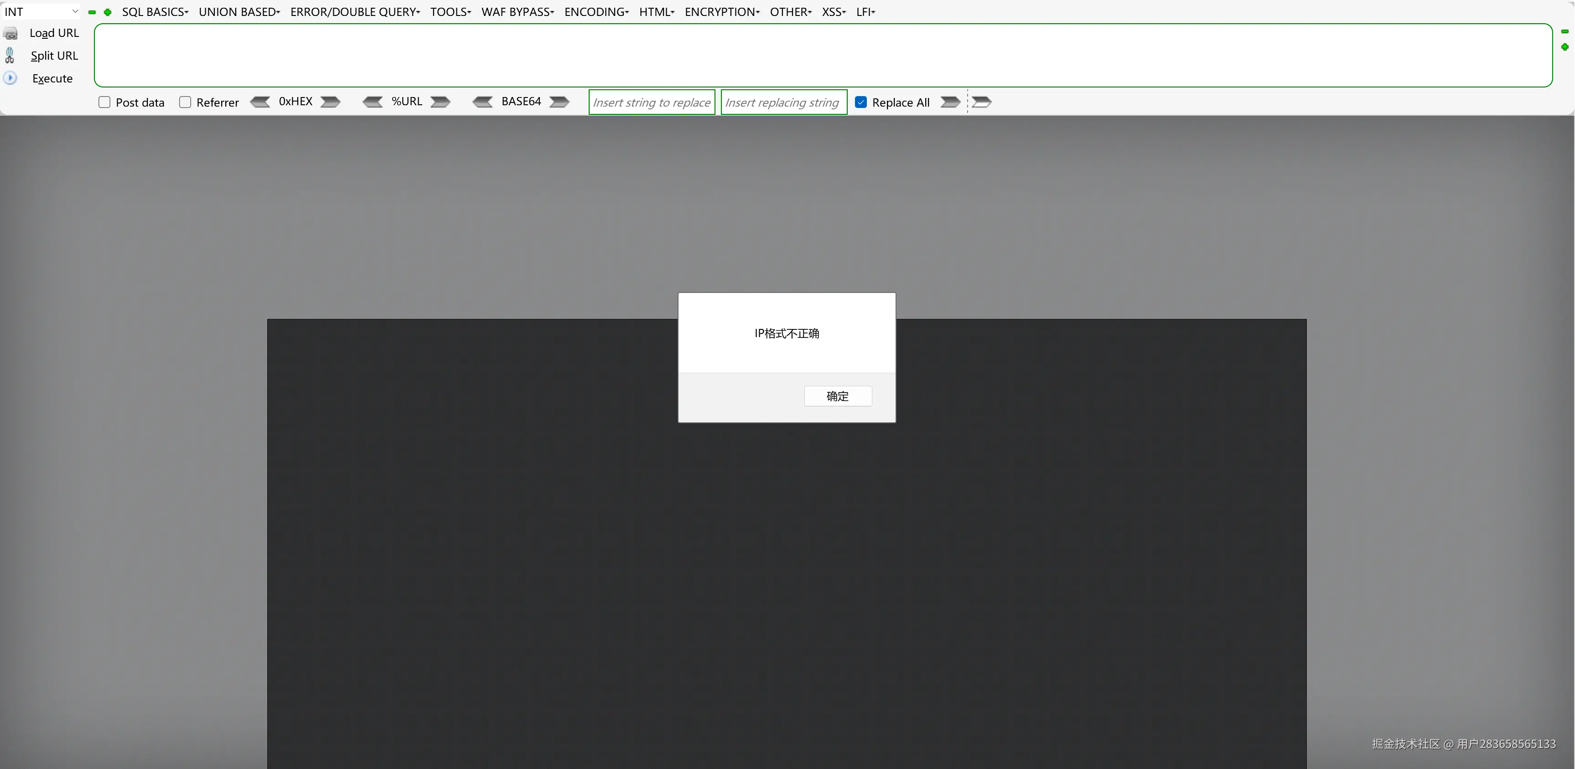
Task: Click the UNION BASED menu button
Action: (238, 11)
